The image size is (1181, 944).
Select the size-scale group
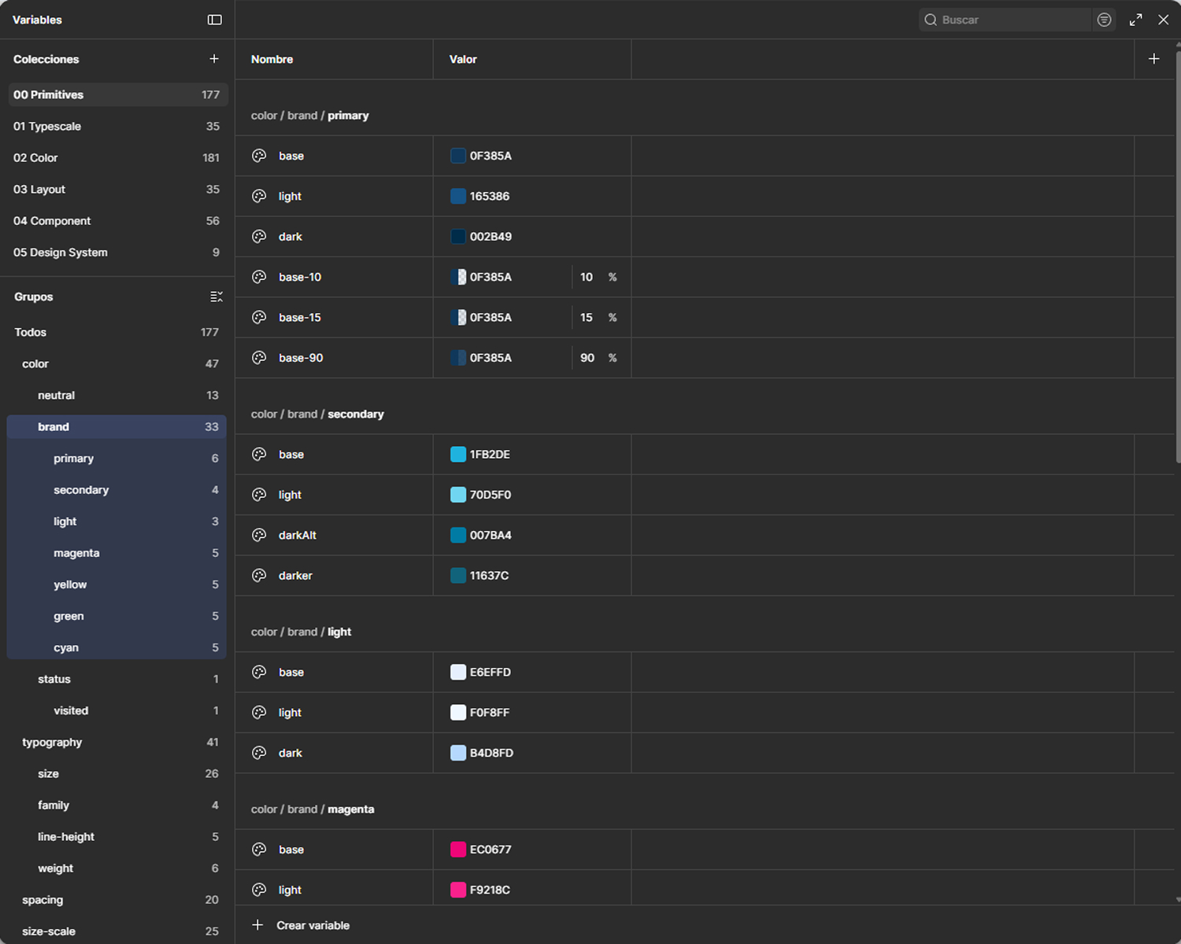tap(117, 931)
